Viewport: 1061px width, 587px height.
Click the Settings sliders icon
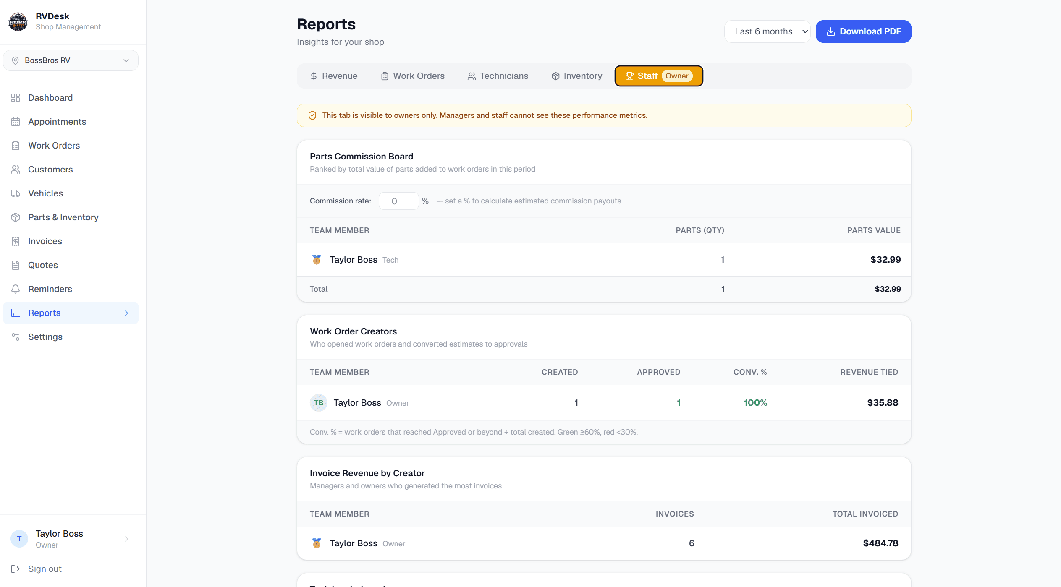tap(16, 337)
